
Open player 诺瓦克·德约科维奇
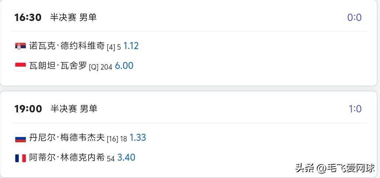(x=67, y=46)
